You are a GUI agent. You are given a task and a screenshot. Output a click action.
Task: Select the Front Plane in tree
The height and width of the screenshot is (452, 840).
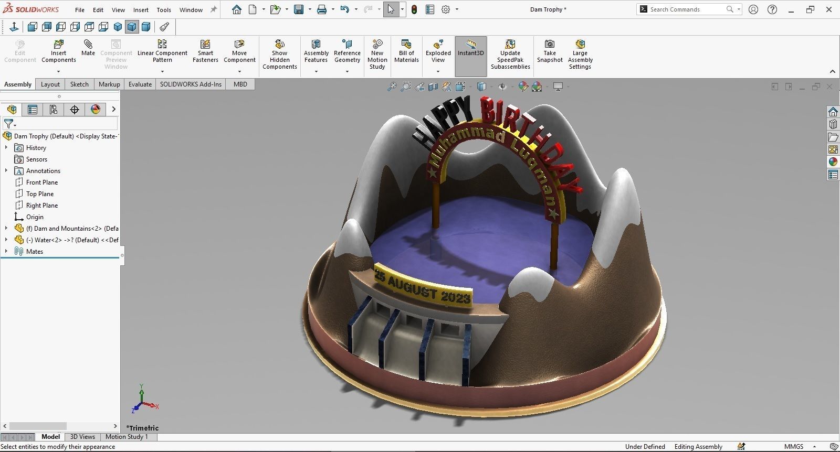point(42,182)
